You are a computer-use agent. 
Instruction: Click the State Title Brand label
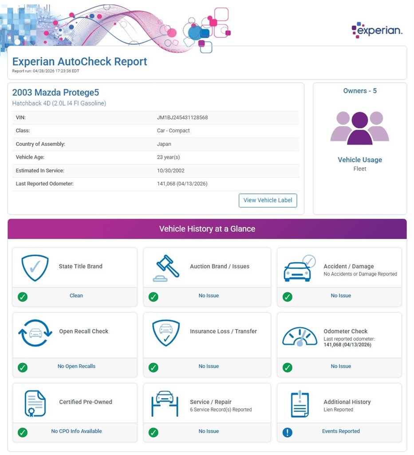(x=81, y=267)
